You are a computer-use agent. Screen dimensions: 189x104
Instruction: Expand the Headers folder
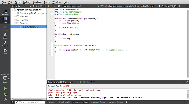[x=15, y=16]
